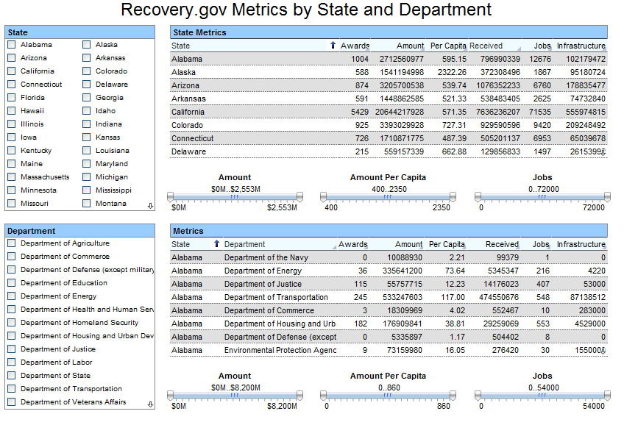Select the Connecticut row in State Metrics
624x425 pixels.
click(x=389, y=138)
